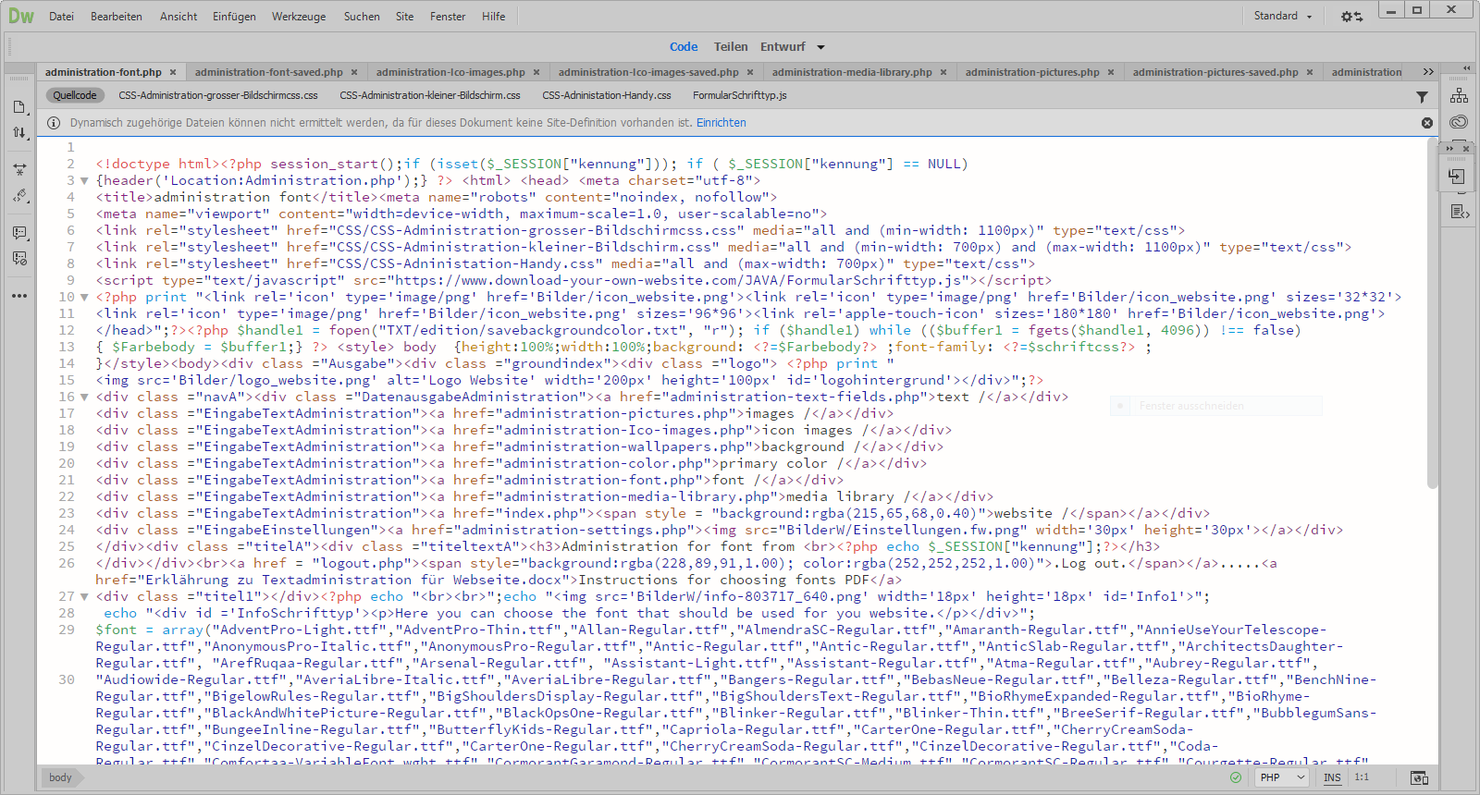Collapse code block at line 27
Viewport: 1480px width, 795px height.
pos(84,597)
